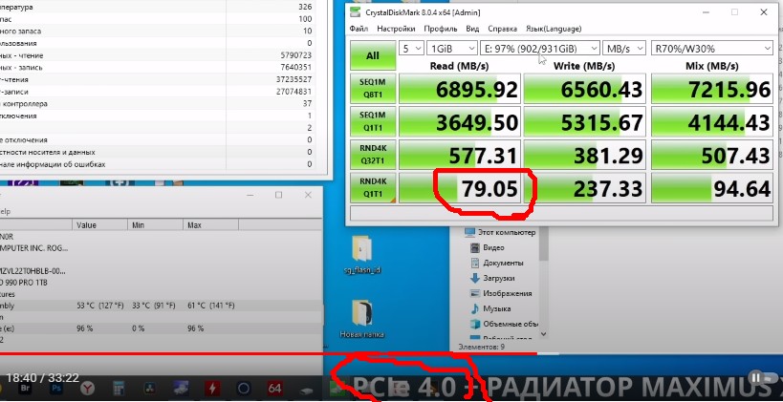Start the SEQ1M Q1T1 test
Screen dimensions: 783x402
pos(373,121)
